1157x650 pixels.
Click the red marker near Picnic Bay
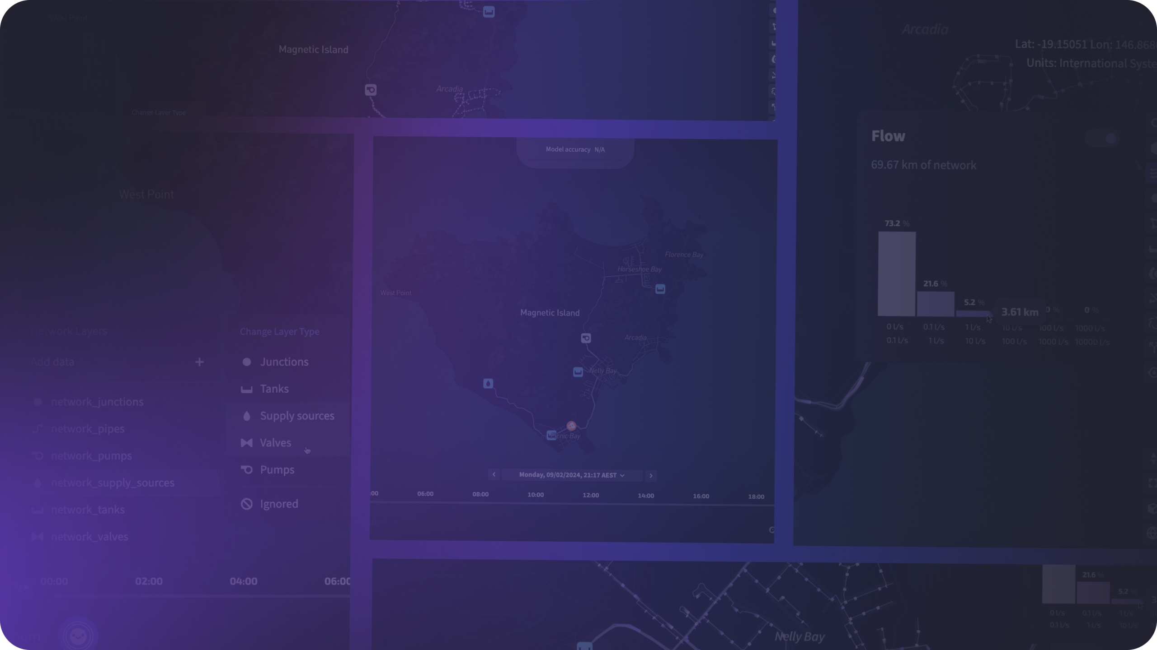tap(571, 426)
